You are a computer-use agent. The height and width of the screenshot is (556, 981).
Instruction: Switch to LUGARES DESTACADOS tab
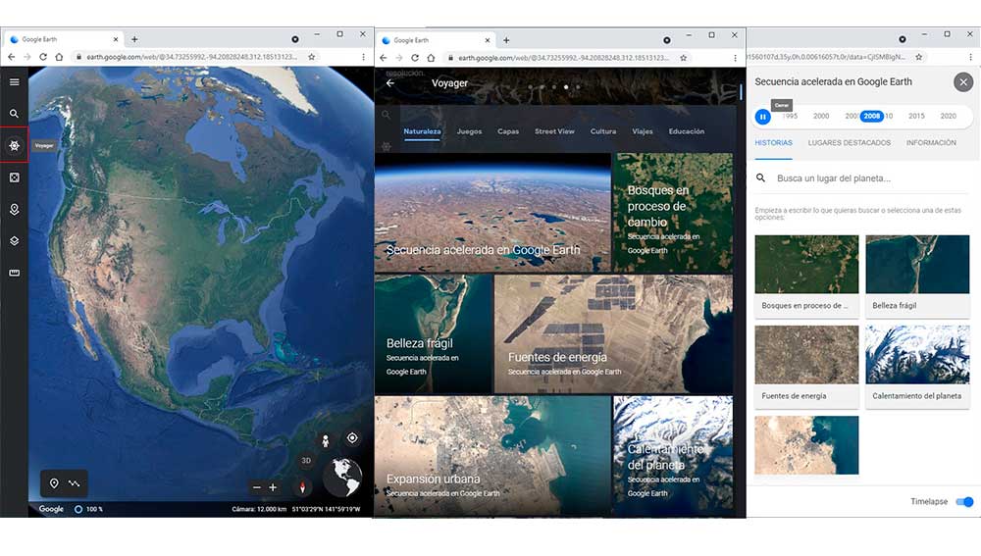[849, 143]
